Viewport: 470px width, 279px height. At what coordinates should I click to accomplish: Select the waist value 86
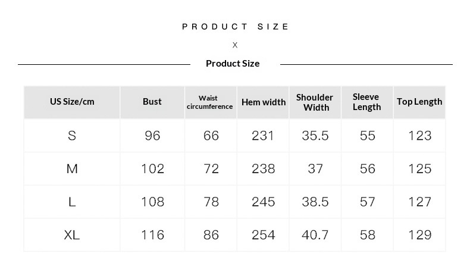point(211,235)
